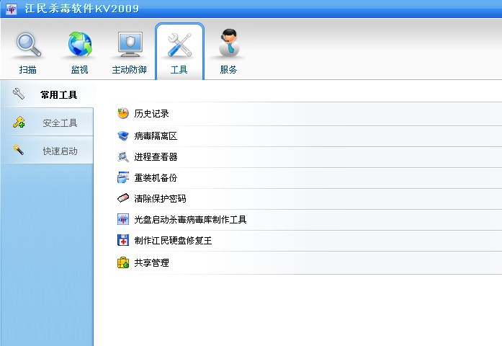Click the 江民杀毒软件KV2009 title text

coord(82,9)
